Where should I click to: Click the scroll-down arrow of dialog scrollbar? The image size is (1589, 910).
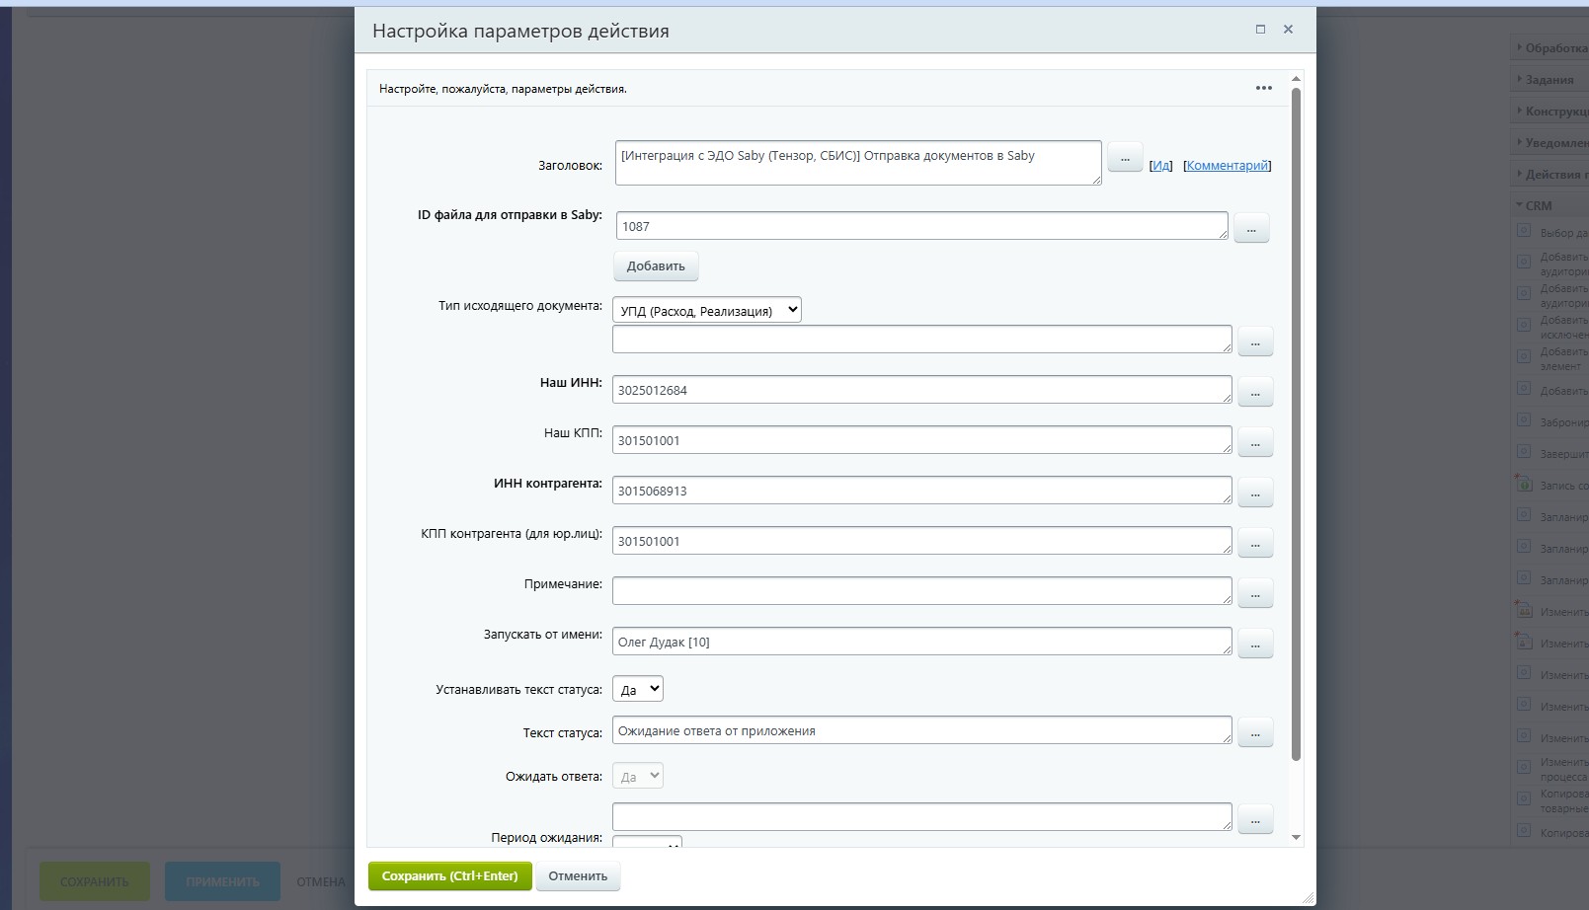click(x=1296, y=837)
